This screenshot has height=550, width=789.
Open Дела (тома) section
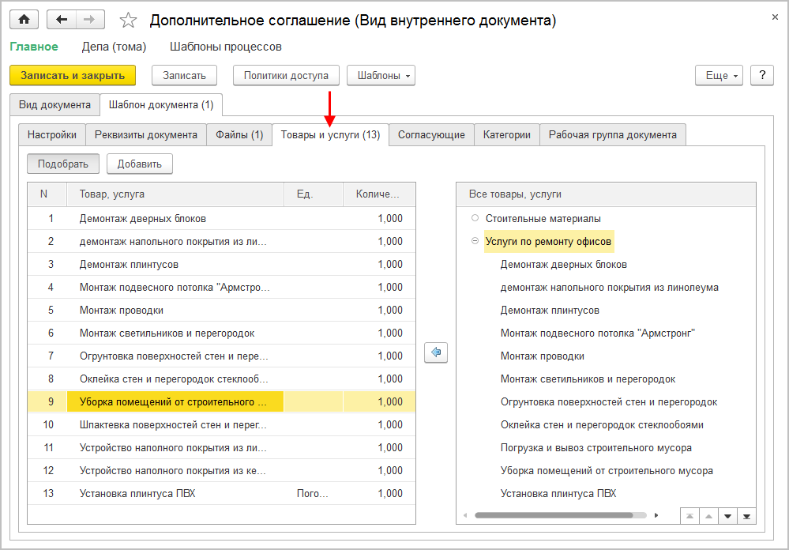click(x=114, y=47)
